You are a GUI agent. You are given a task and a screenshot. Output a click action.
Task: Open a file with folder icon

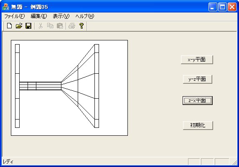[x=19, y=26]
